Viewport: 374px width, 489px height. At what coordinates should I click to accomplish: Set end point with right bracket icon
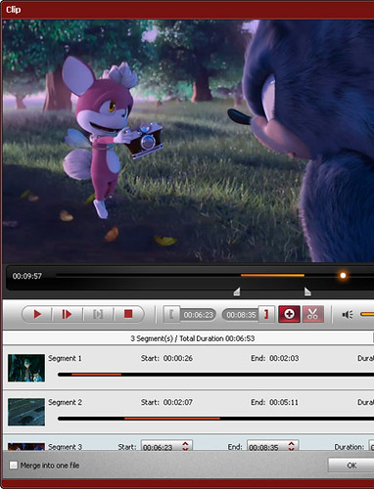(x=266, y=315)
